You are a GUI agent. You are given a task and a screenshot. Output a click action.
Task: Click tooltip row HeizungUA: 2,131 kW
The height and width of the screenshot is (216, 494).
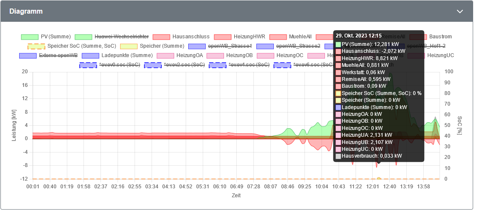[364, 135]
